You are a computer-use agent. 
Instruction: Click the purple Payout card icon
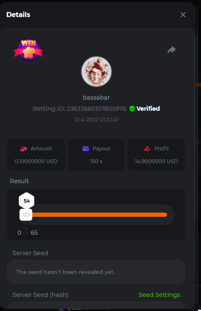pos(85,149)
